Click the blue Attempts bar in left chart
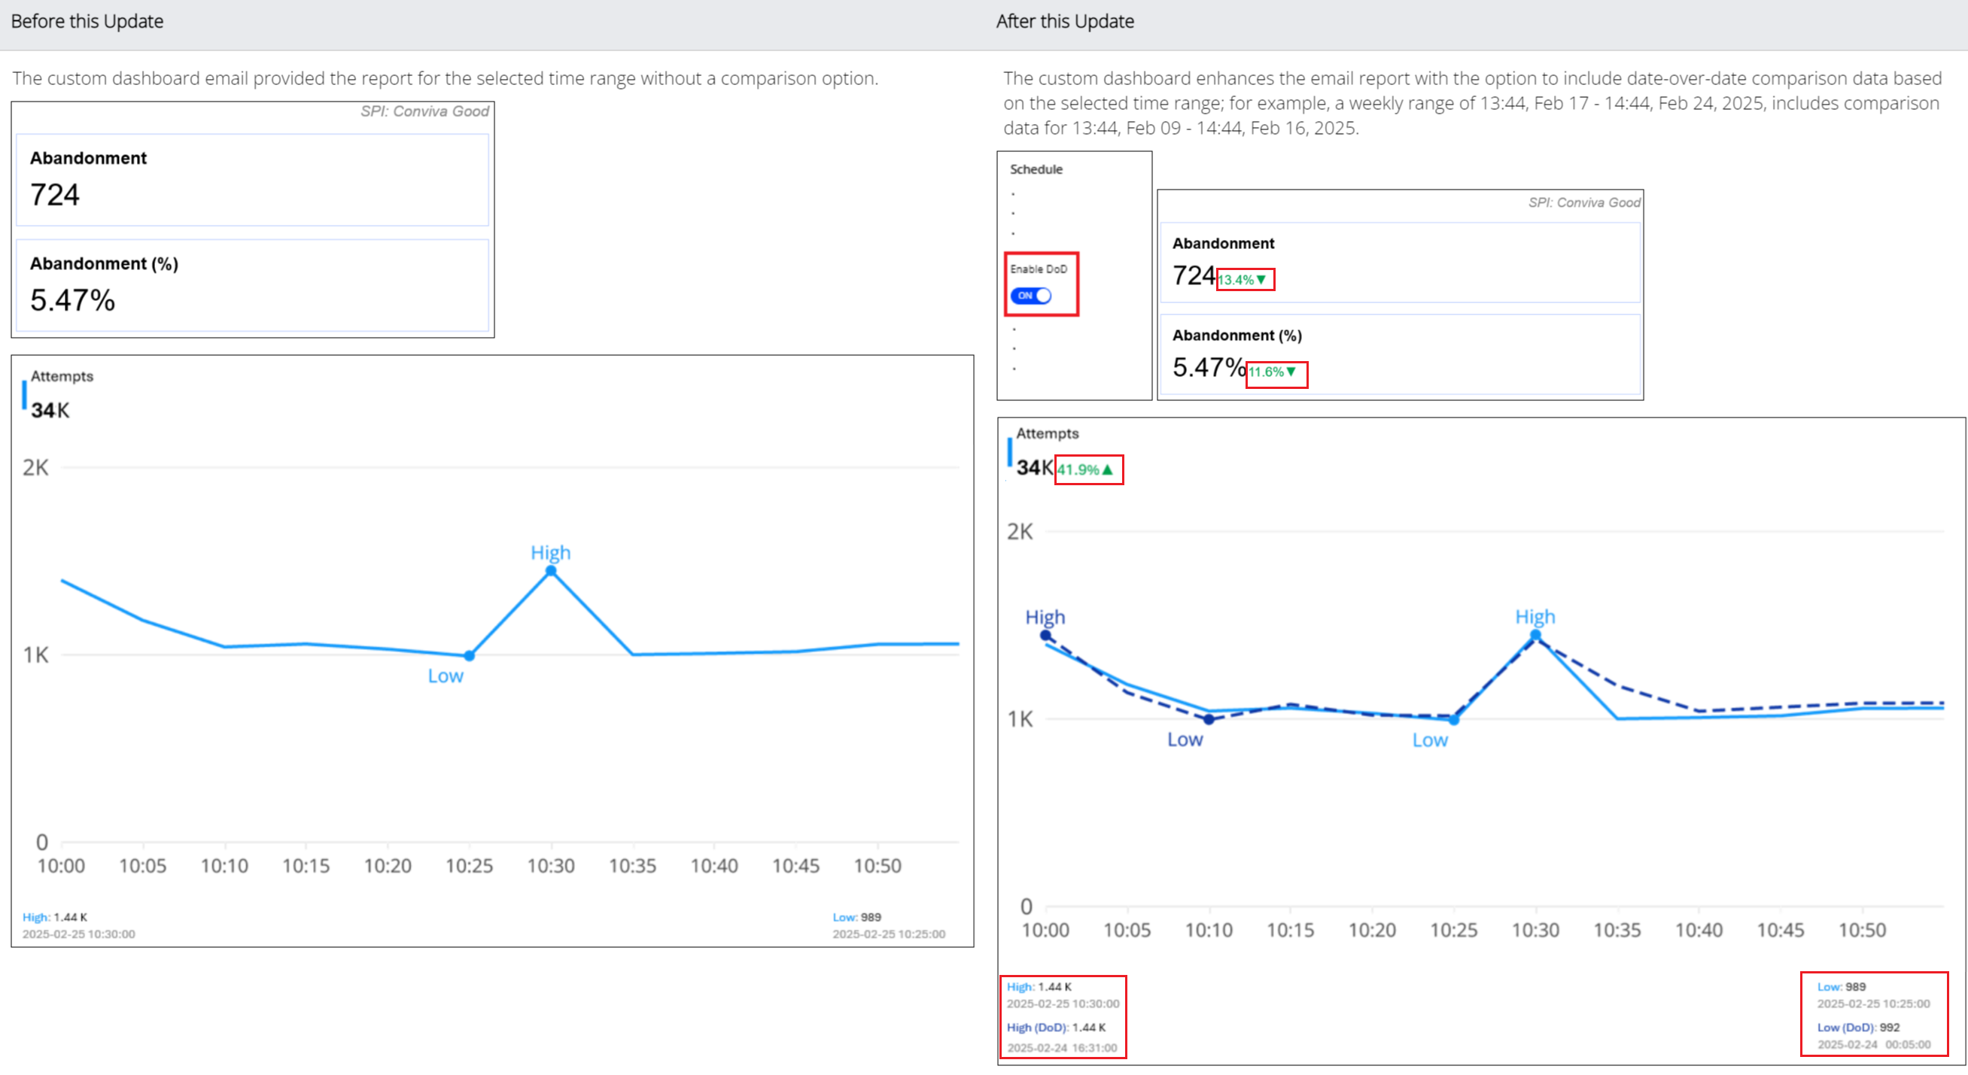The image size is (1968, 1075). (24, 395)
